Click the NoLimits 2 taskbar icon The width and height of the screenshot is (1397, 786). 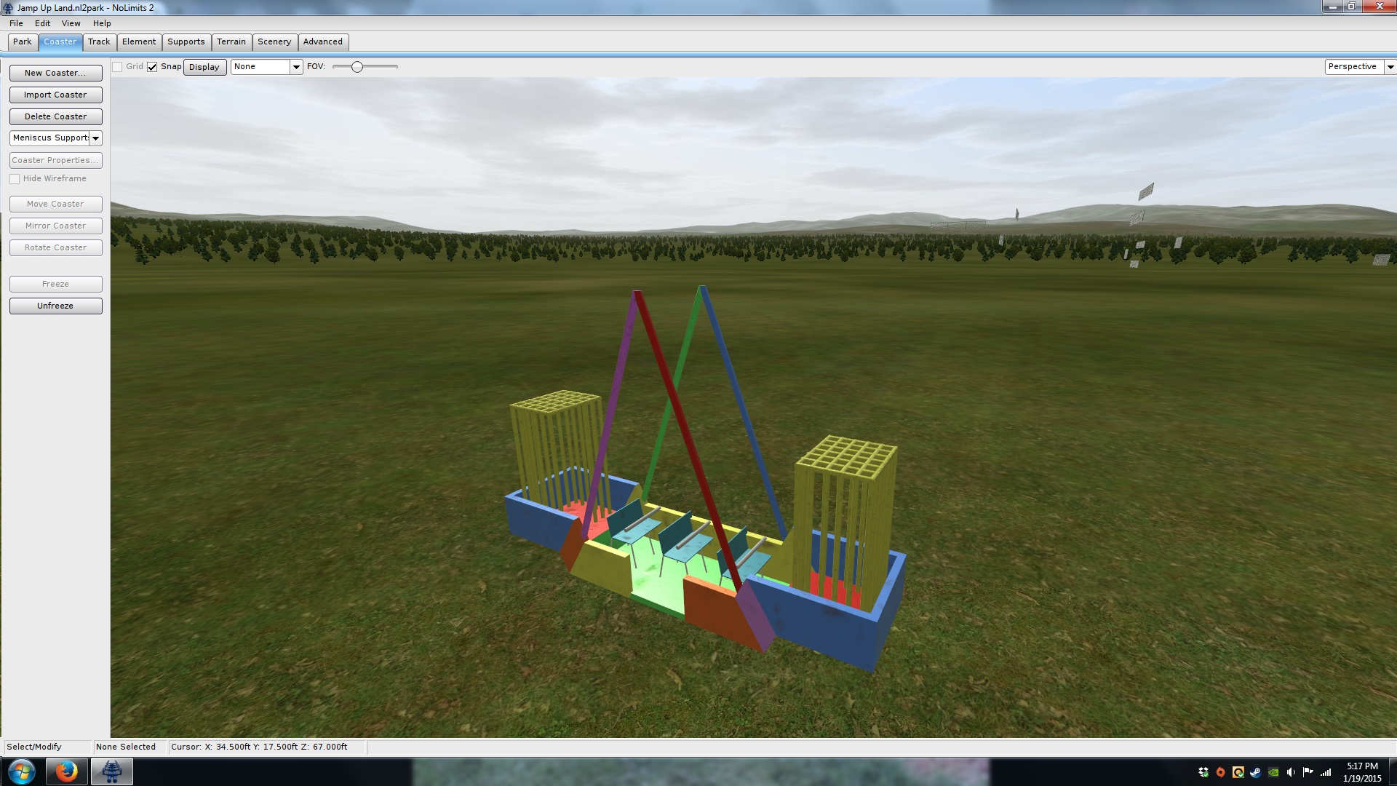111,771
